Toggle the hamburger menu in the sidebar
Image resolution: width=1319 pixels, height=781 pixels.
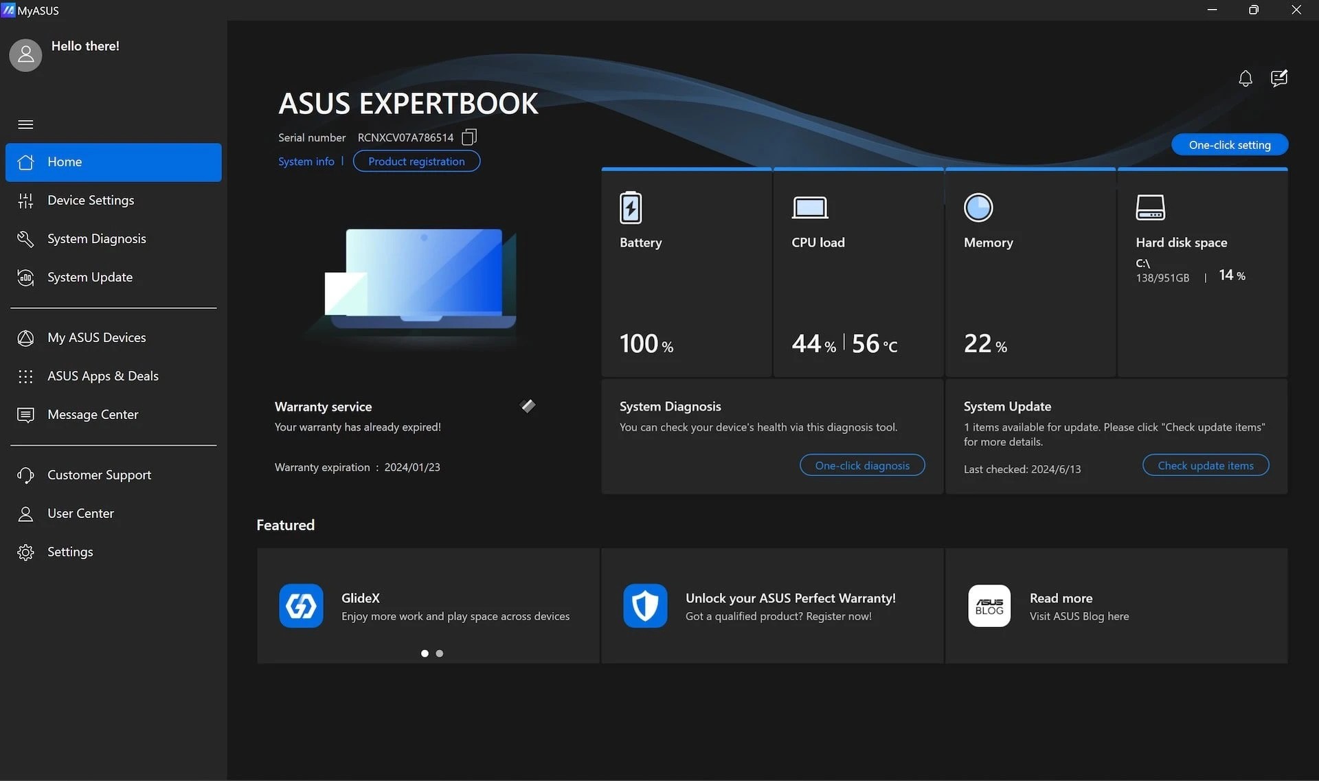25,124
